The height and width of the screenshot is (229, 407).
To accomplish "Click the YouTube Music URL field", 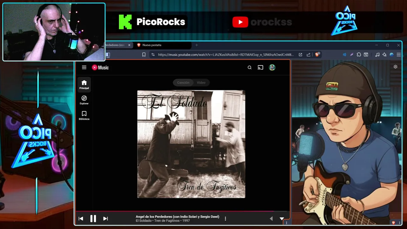I will tap(226, 55).
